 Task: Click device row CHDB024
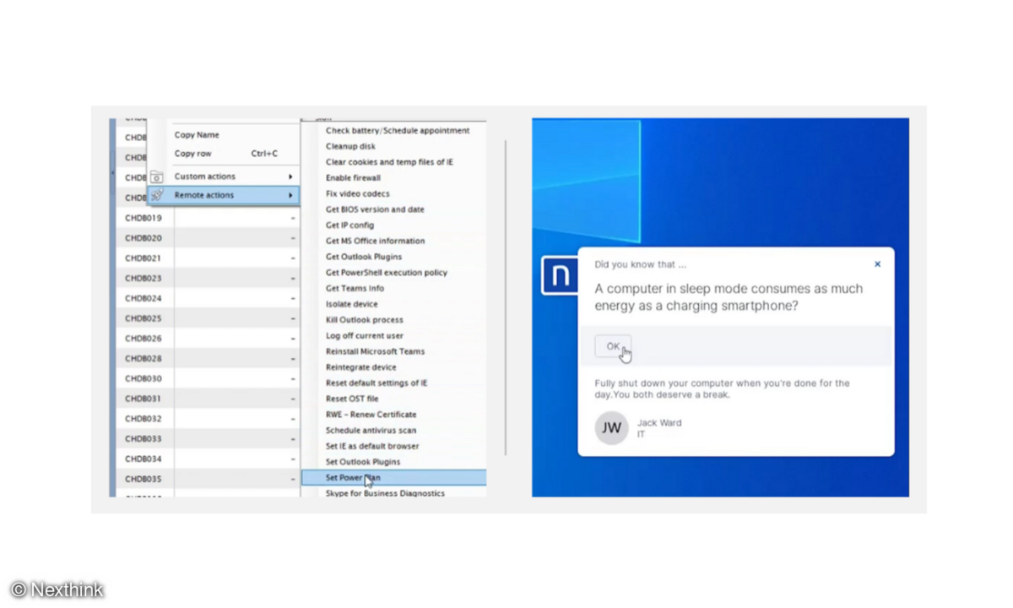tap(207, 298)
